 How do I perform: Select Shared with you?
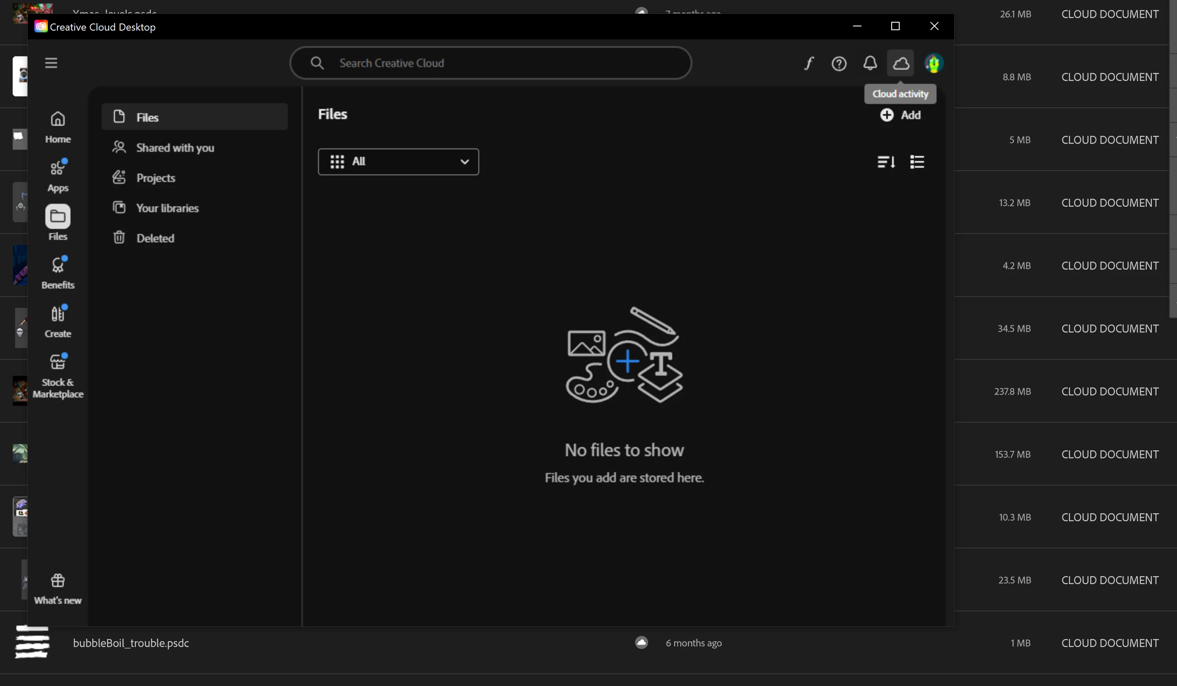(x=175, y=148)
